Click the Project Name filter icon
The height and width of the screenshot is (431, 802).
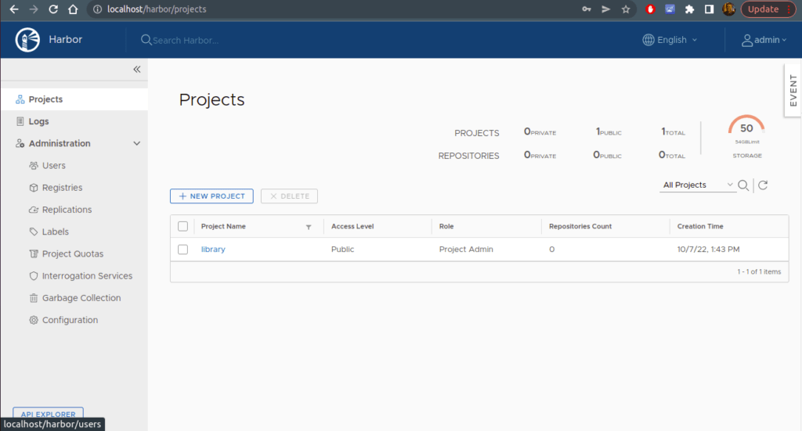(309, 228)
